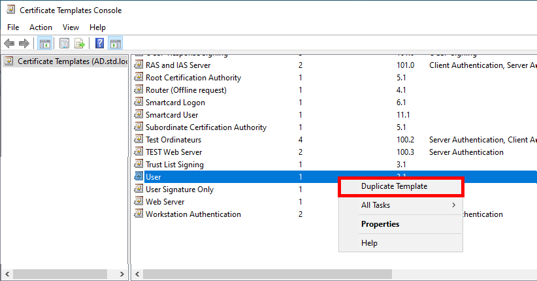Select the RAS and IAS Server template
537x281 pixels.
point(178,65)
